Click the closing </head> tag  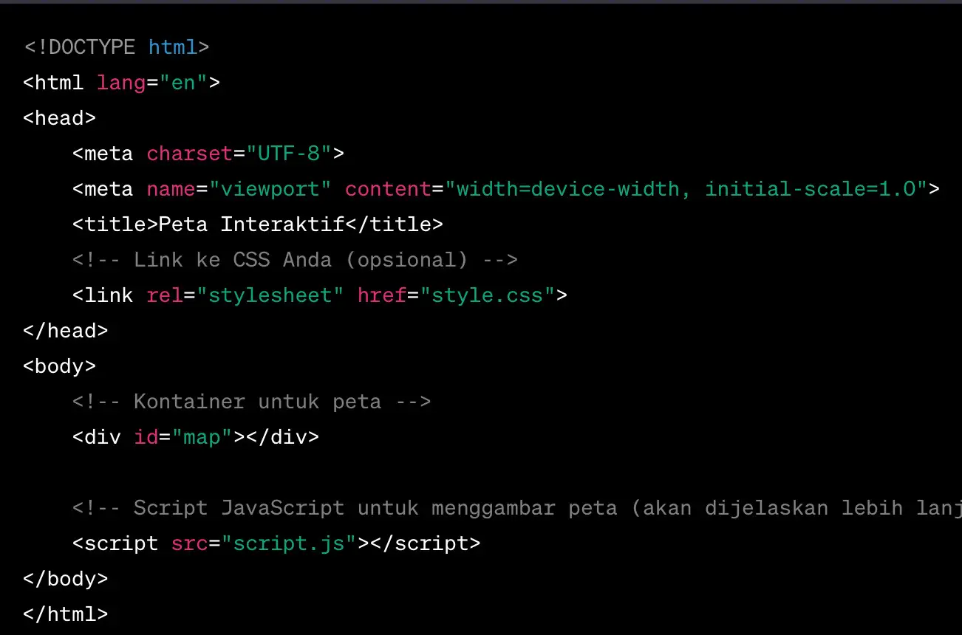(66, 331)
